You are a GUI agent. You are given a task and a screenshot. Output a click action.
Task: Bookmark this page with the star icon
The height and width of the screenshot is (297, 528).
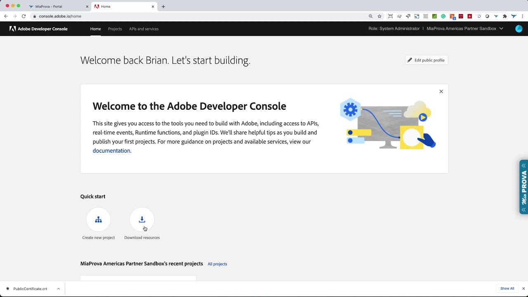tap(379, 16)
